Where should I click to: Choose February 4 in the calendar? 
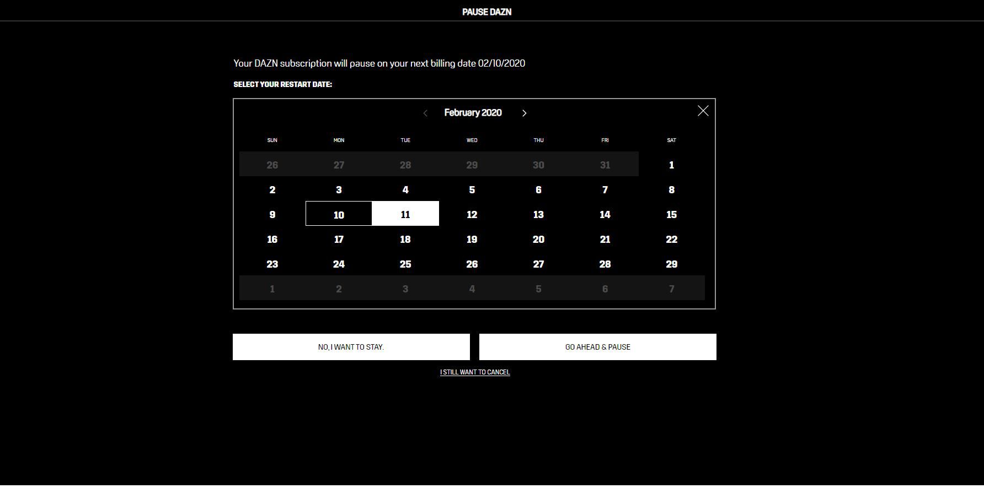coord(405,189)
